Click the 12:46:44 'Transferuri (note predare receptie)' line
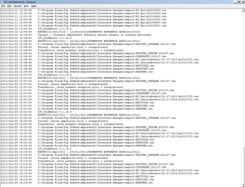The width and height of the screenshot is (245, 187). click(x=62, y=50)
